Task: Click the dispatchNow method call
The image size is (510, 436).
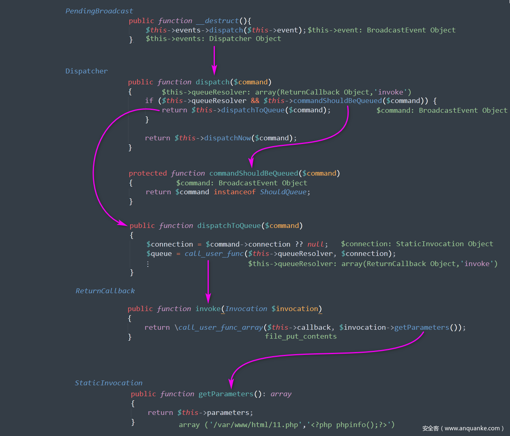Action: 227,138
